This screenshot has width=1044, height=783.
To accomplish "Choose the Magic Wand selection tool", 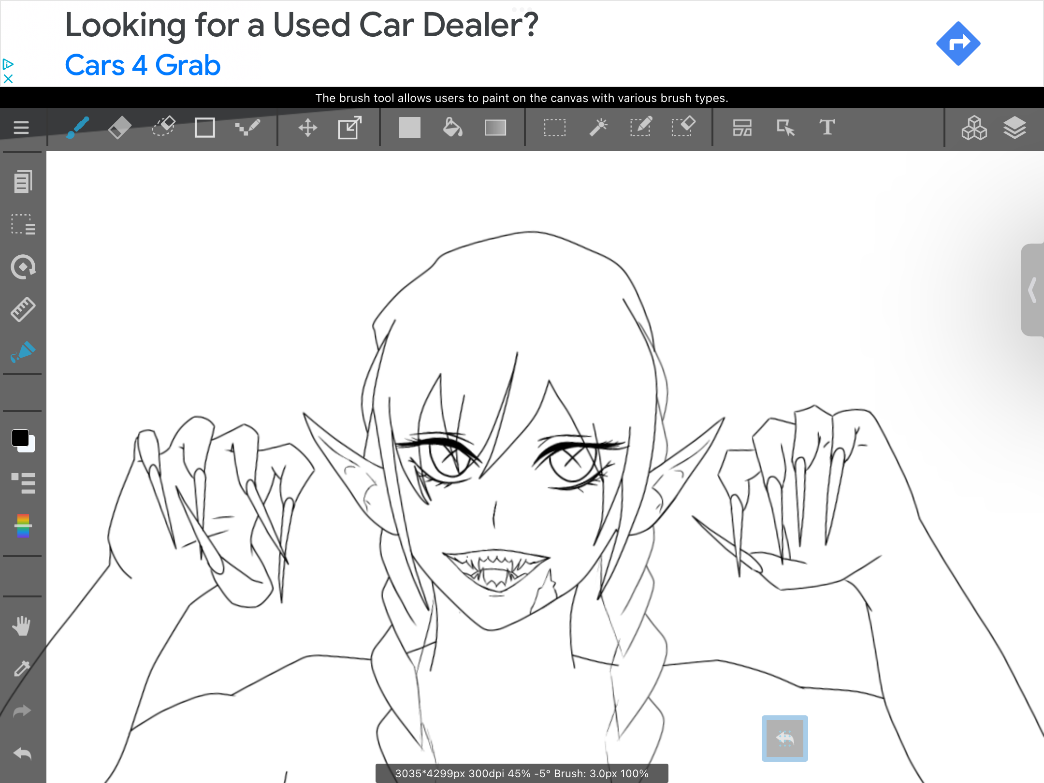I will 598,128.
